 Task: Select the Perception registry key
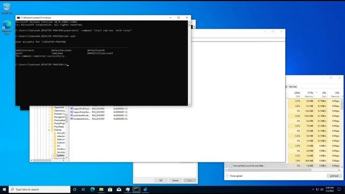59,117
